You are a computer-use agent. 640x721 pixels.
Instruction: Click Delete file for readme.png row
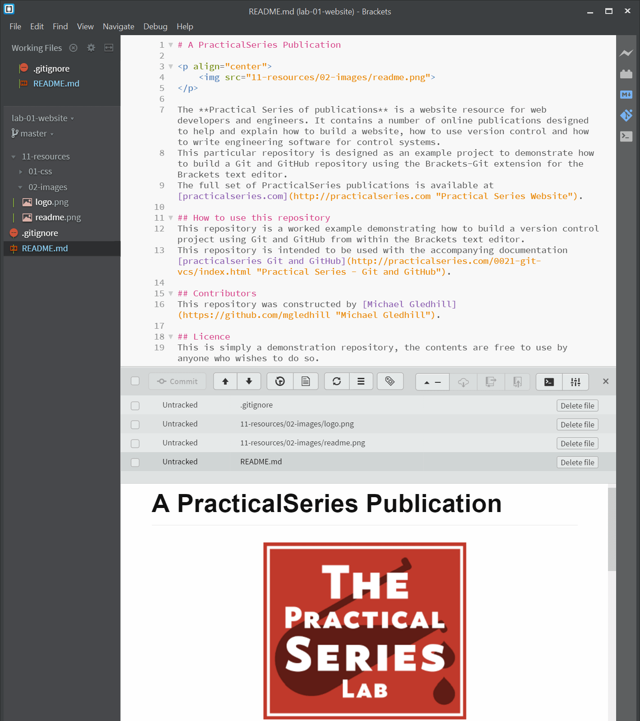(577, 444)
